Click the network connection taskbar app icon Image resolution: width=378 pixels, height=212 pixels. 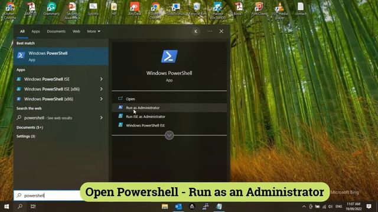coord(206,207)
